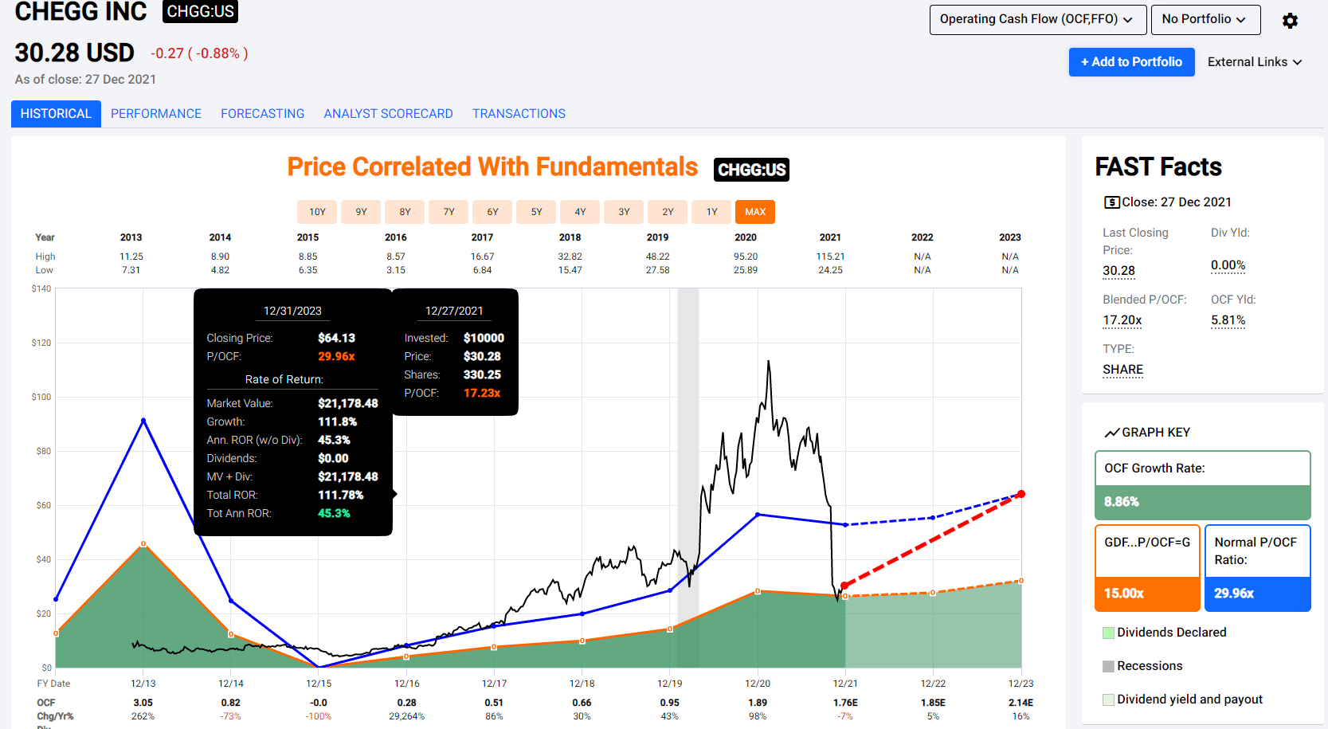This screenshot has width=1328, height=729.
Task: Select the 8Y time range
Action: click(405, 212)
